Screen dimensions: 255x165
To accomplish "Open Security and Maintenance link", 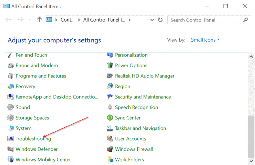I will 143,97.
